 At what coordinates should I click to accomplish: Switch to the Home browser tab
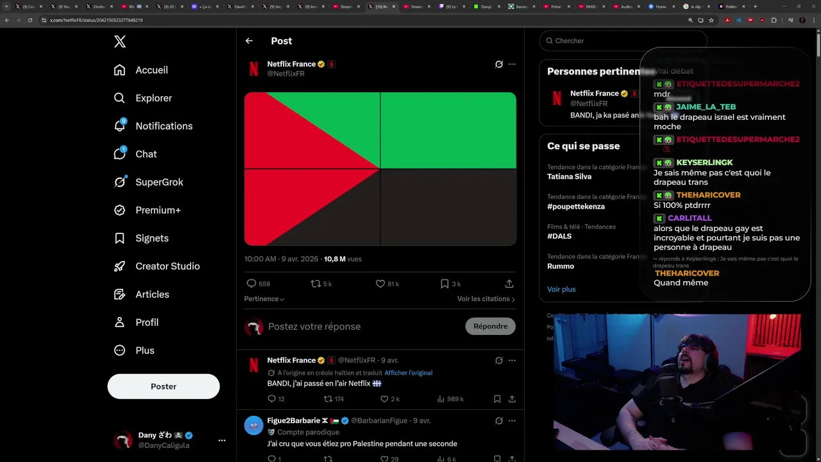(x=661, y=6)
